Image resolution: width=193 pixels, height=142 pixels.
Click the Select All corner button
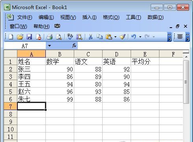coord(11,54)
